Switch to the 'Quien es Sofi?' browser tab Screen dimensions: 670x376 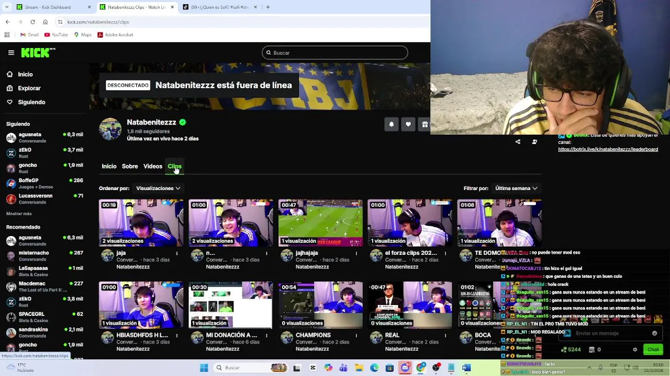point(220,7)
